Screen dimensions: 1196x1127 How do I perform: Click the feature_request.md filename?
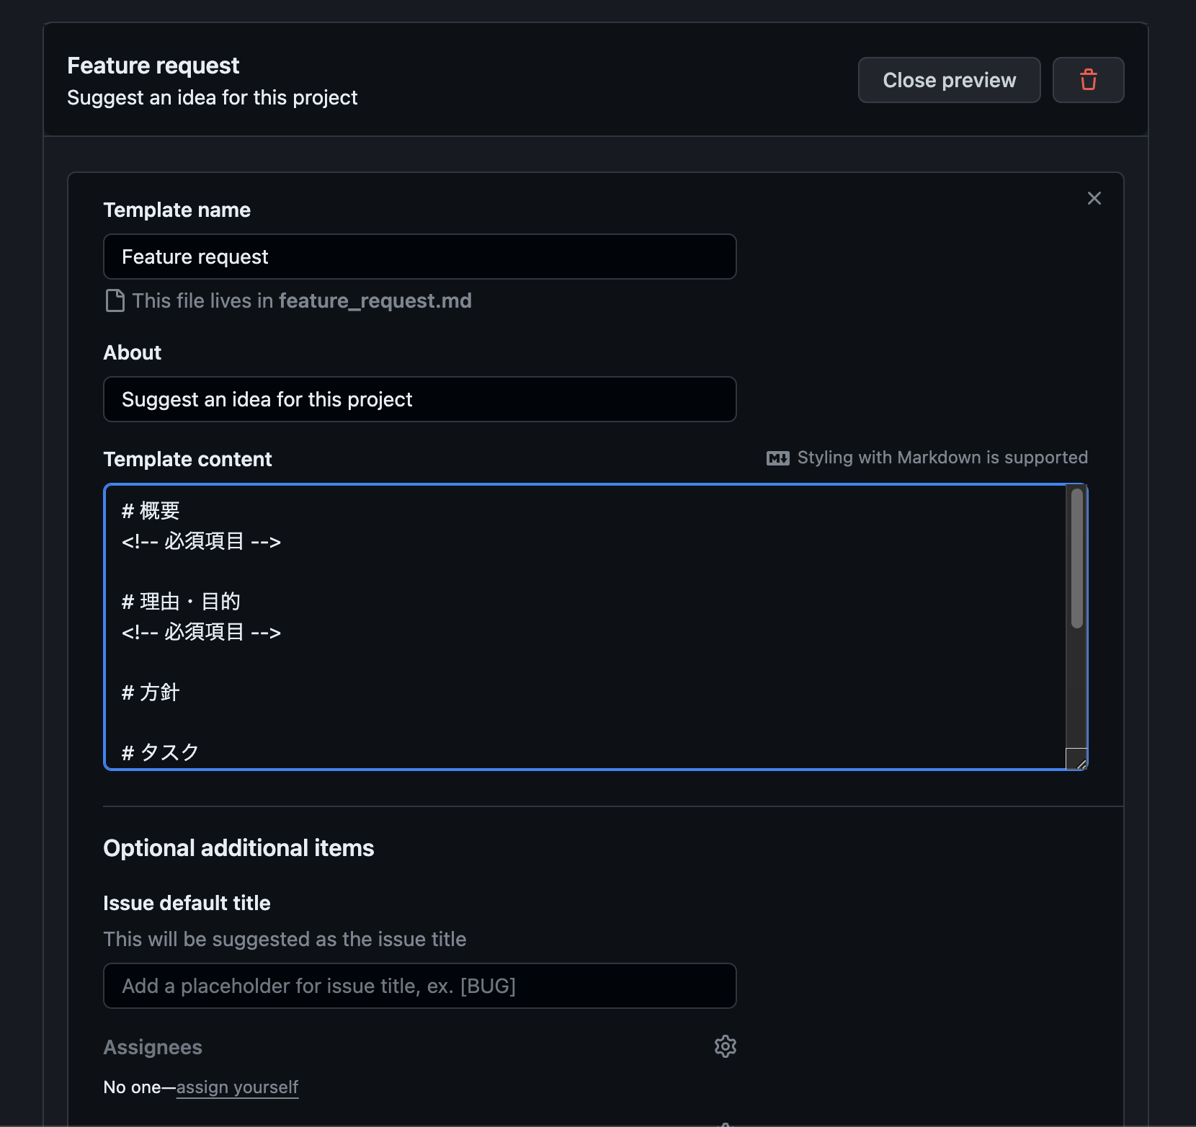[x=375, y=300]
